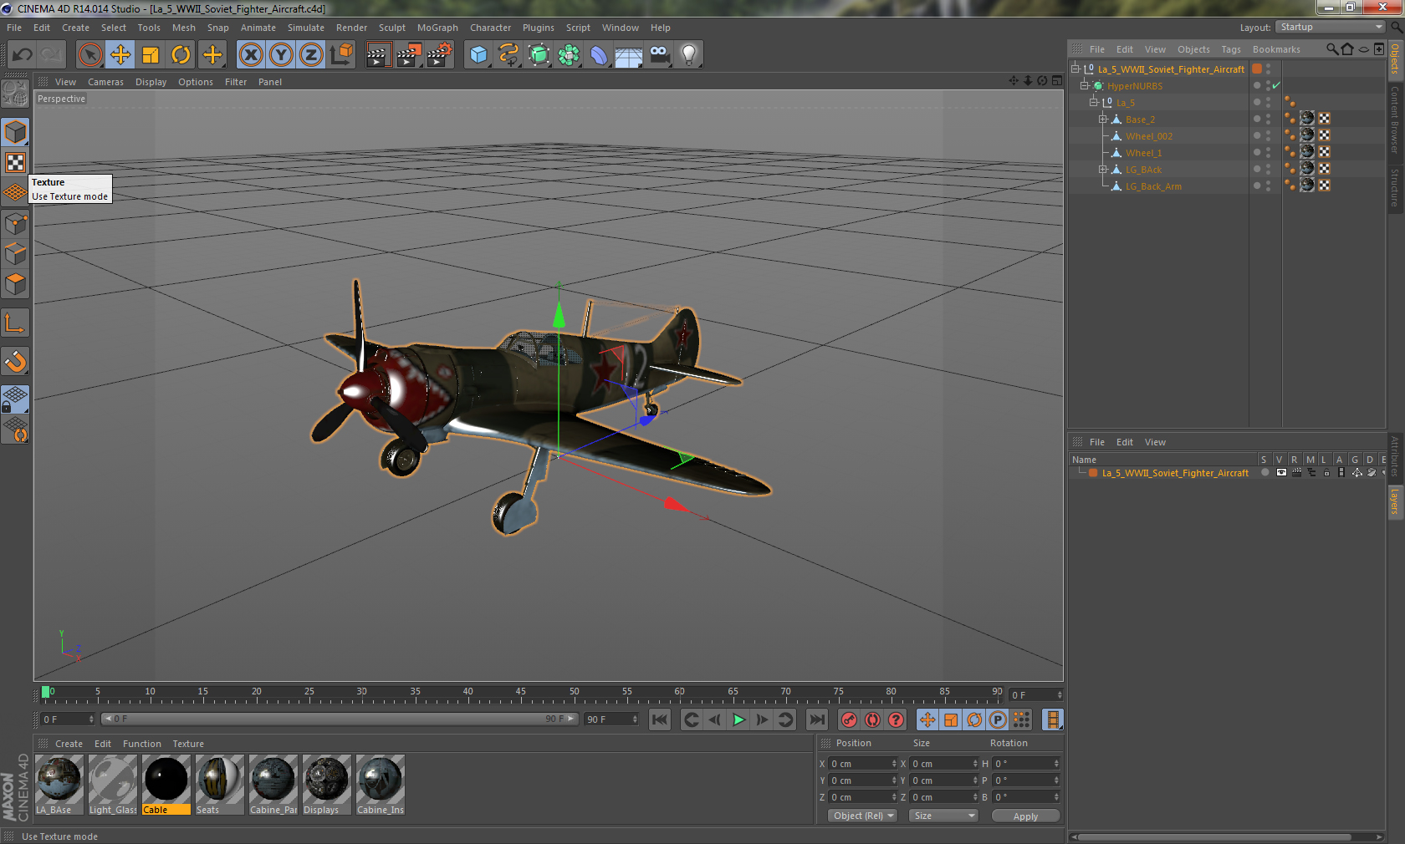Viewport: 1405px width, 844px height.
Task: Open the Layout dropdown set to Startup
Action: 1331,27
